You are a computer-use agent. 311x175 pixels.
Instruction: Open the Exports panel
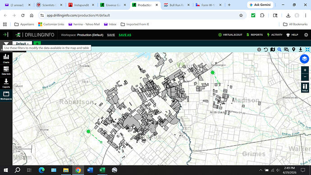tap(6, 83)
